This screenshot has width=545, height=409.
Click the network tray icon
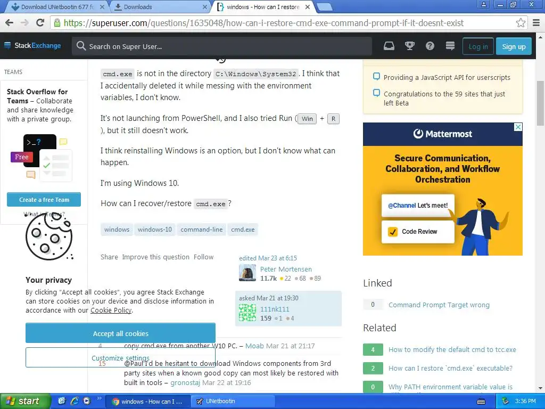tap(505, 402)
